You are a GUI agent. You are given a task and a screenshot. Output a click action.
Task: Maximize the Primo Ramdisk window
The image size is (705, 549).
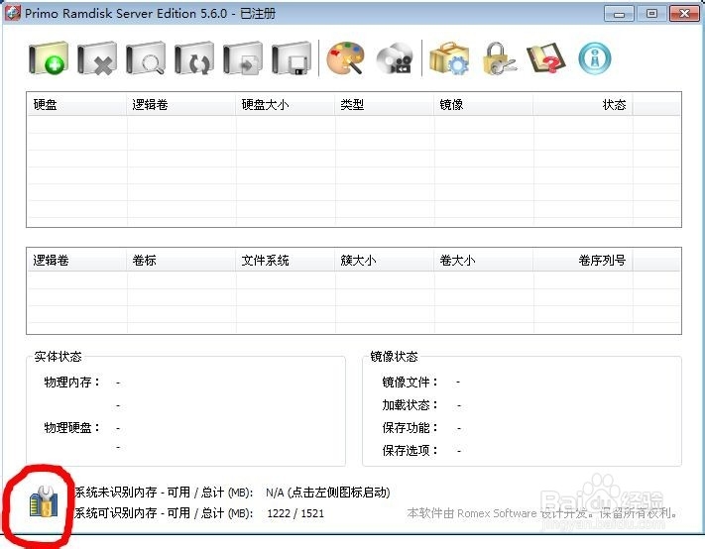(x=651, y=14)
